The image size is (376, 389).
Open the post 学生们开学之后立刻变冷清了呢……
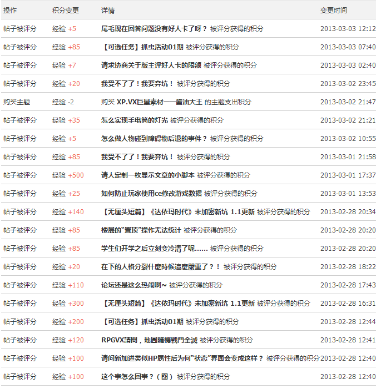point(155,249)
